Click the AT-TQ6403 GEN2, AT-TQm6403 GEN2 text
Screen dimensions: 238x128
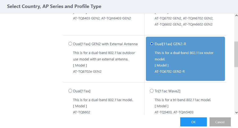(x=102, y=18)
